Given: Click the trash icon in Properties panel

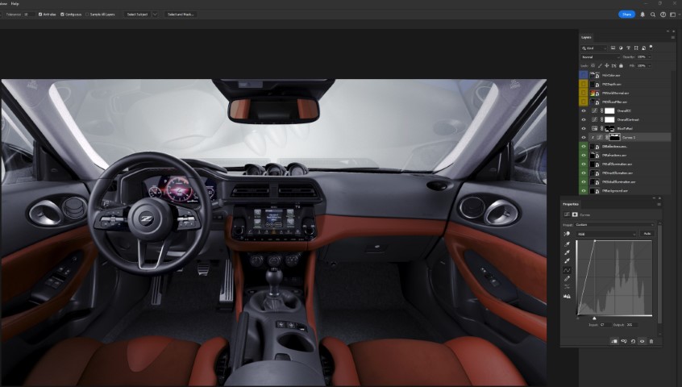Looking at the screenshot, I should (651, 341).
